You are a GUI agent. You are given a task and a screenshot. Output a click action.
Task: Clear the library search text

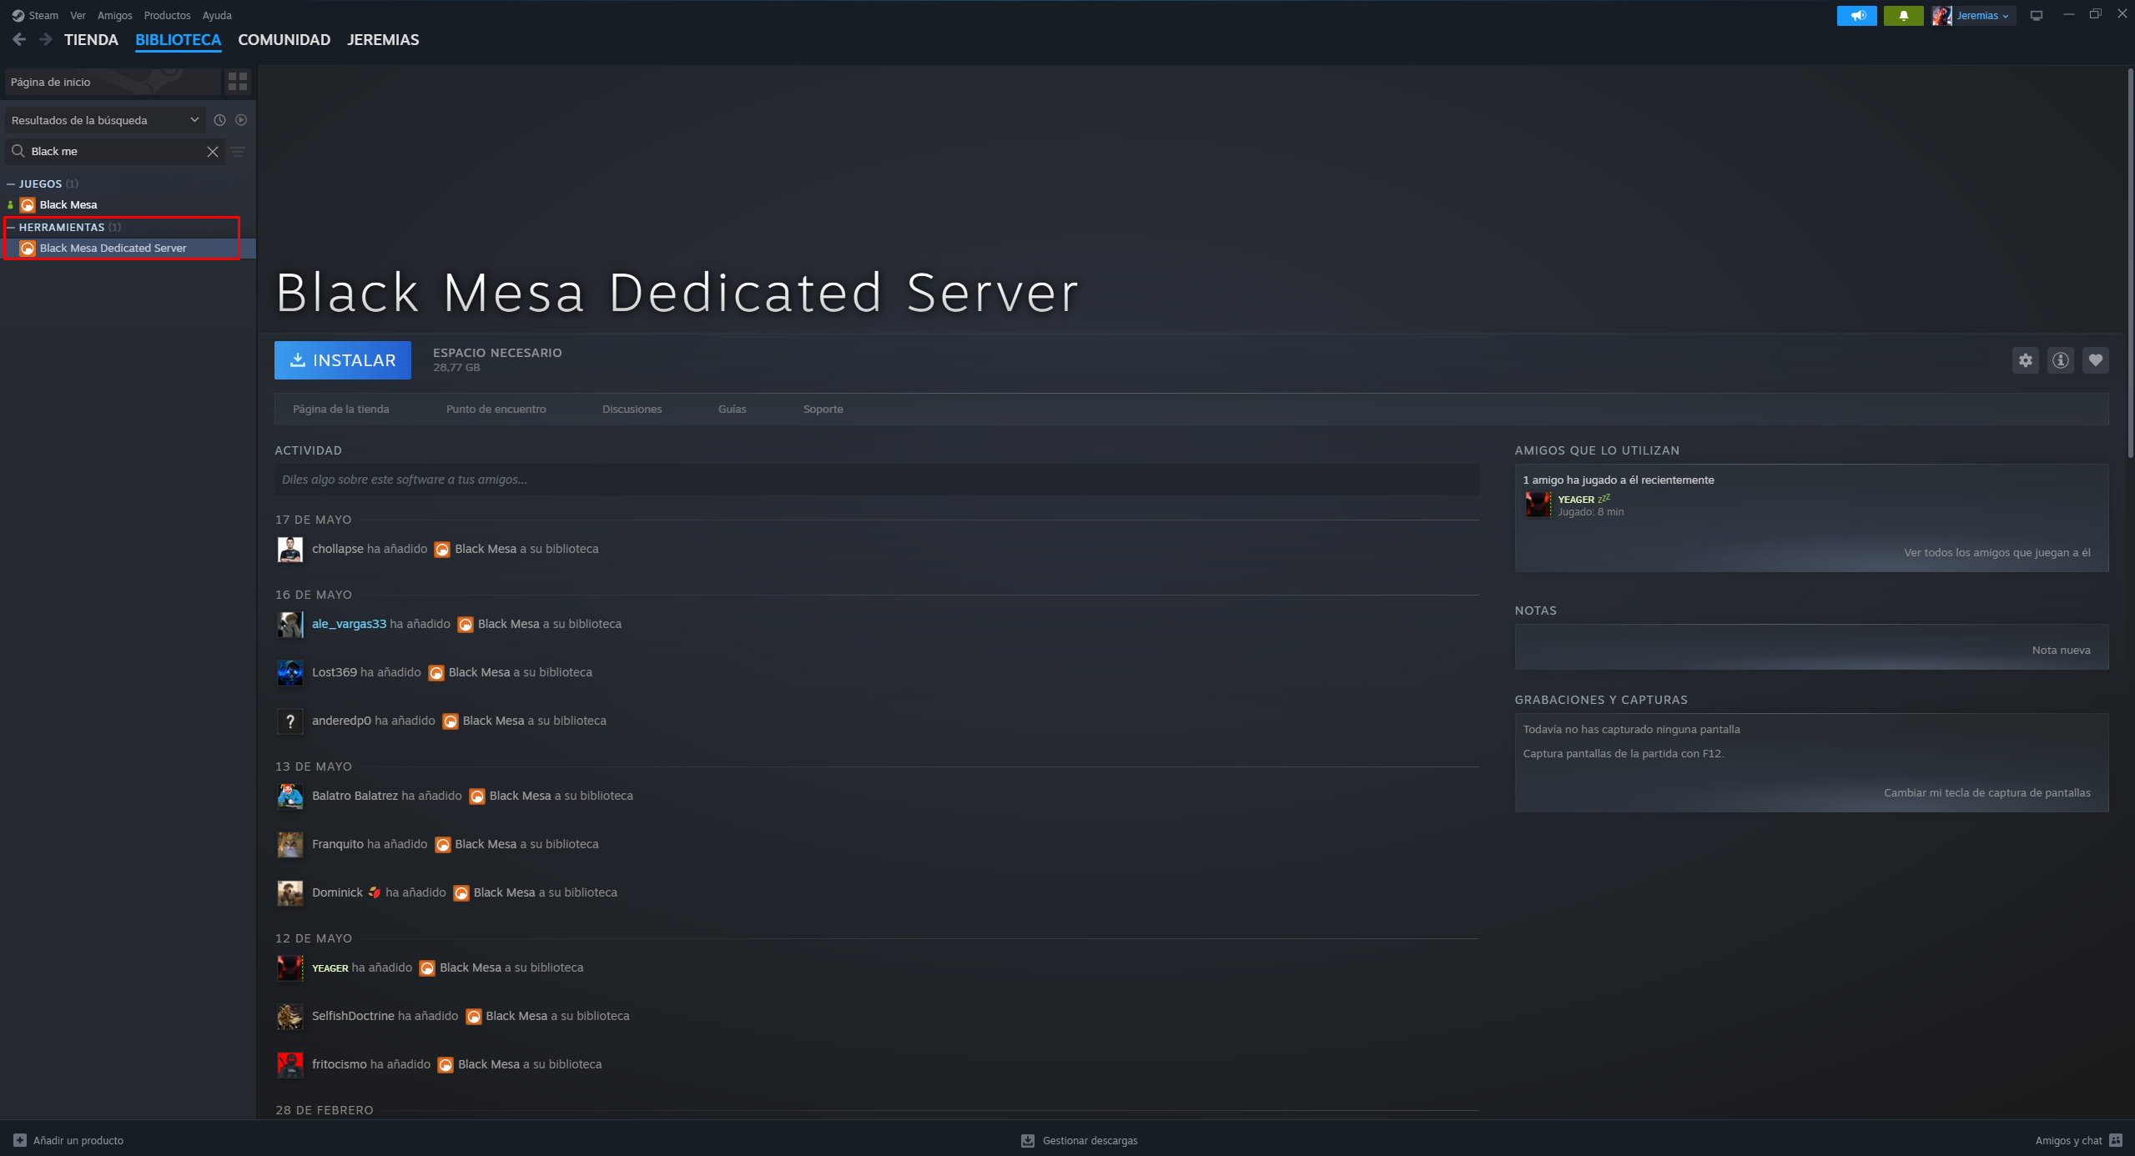[x=213, y=152]
